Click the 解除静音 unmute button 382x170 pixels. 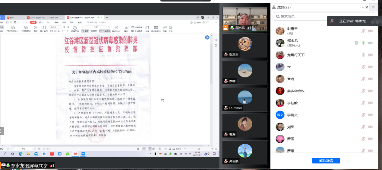pyautogui.click(x=326, y=161)
